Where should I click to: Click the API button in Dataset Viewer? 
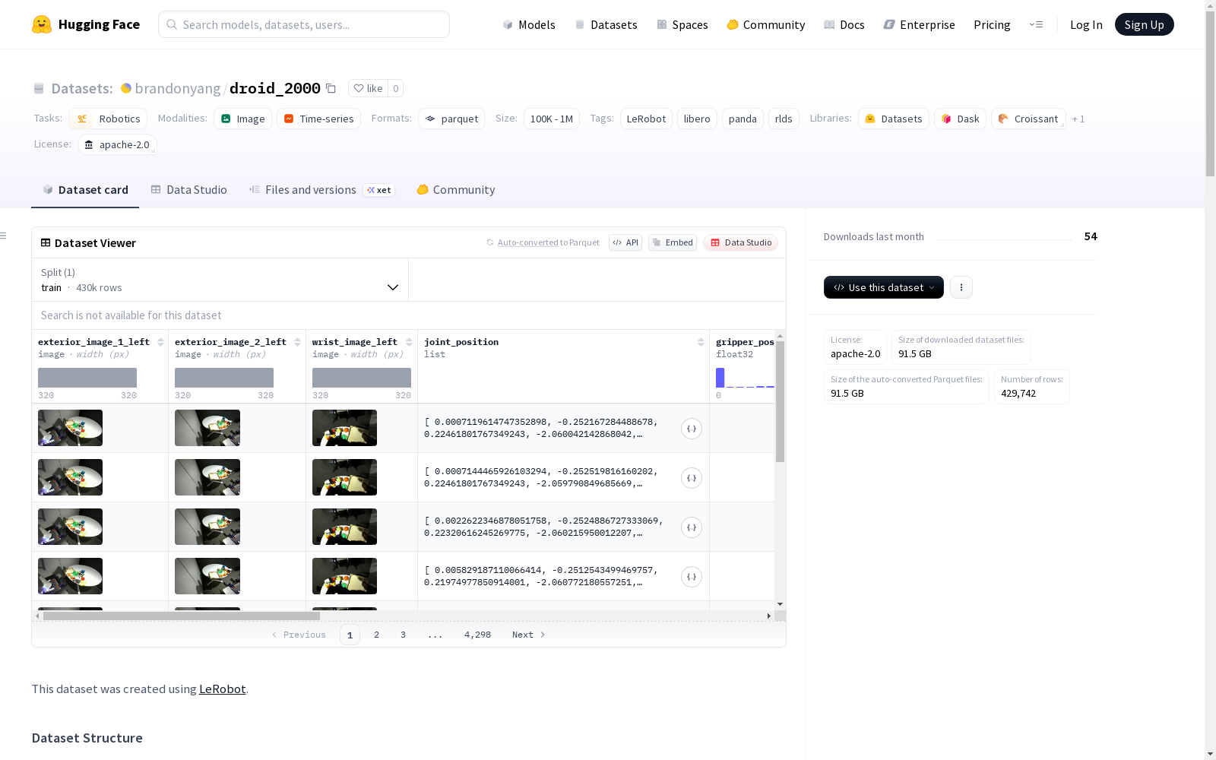point(625,242)
